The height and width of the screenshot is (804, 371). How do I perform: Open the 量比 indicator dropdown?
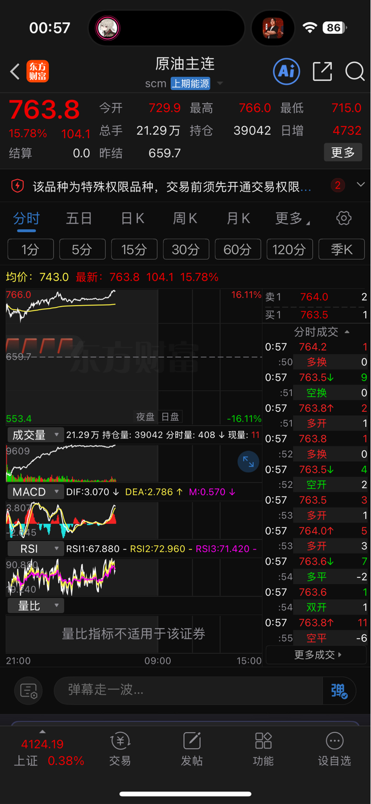pyautogui.click(x=36, y=606)
